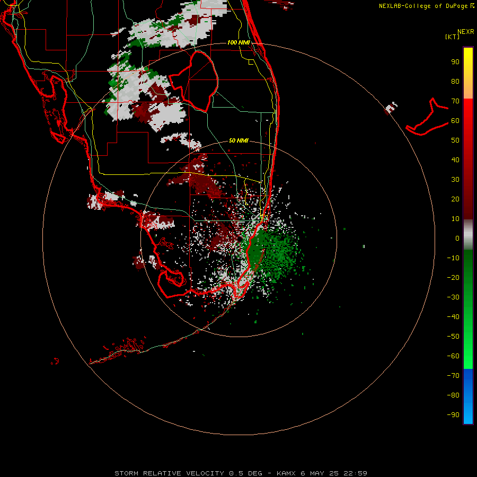477x477 pixels.
Task: Click the NEXR label above the color scale
Action: click(465, 32)
